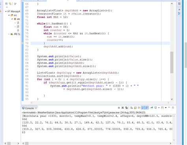Toggle show console when standard error changes
This screenshot has width=187, height=145.
[x=147, y=108]
